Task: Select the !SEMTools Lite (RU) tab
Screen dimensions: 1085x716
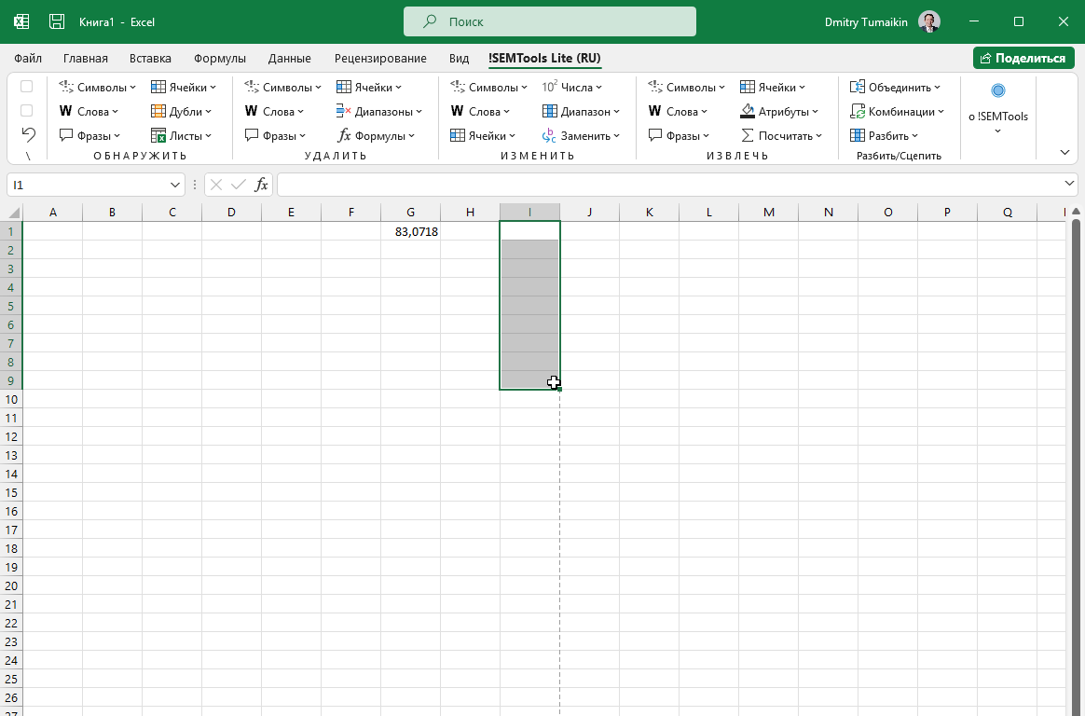Action: point(544,58)
